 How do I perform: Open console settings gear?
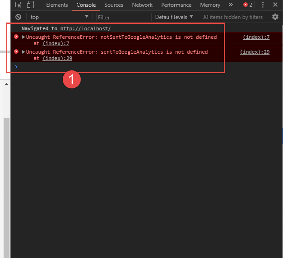point(275,17)
